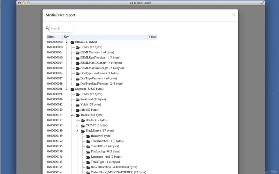Screen dimensions: 279x174
Task: Click the offset value 0x0000000c
Action: [x=55, y=53]
